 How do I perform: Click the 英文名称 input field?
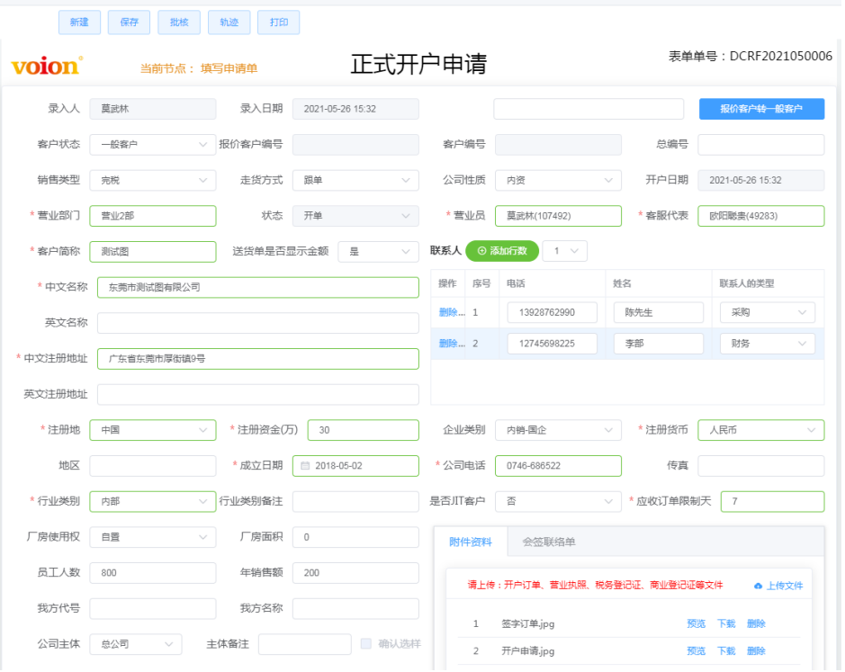(x=258, y=323)
